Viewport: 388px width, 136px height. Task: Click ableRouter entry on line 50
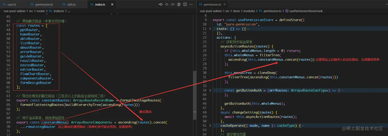(x=30, y=39)
